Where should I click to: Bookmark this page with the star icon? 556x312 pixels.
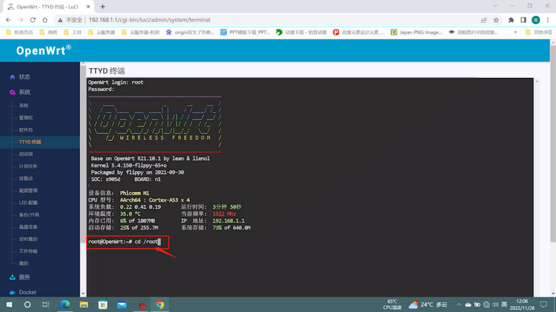[x=496, y=20]
